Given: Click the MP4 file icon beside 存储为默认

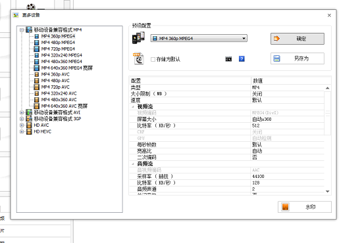Looking at the screenshot, I should (138, 58).
